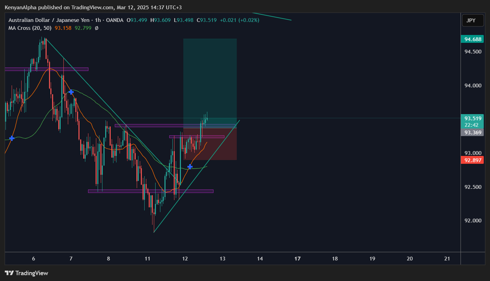This screenshot has height=281, width=490.
Task: Click the 92.500 price axis label
Action: click(473, 187)
